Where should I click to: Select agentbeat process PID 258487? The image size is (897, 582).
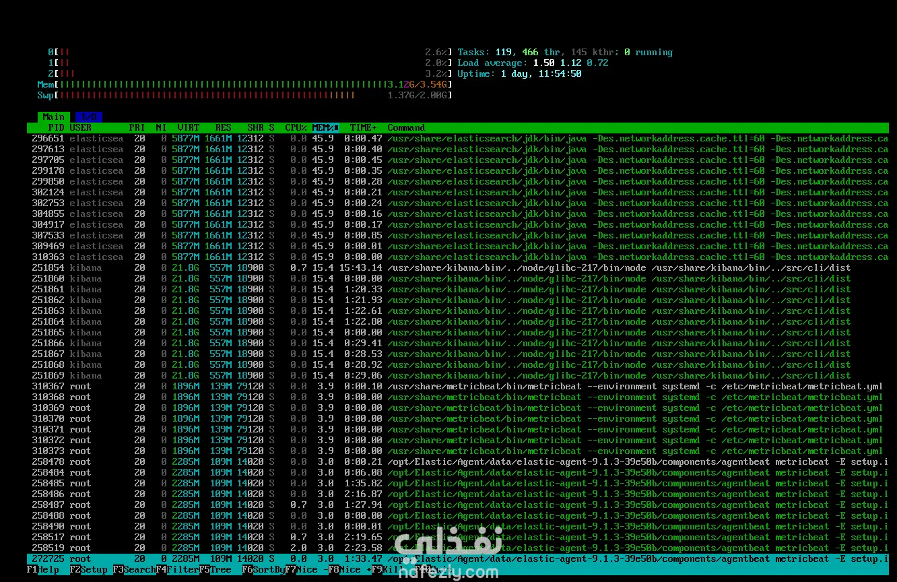[x=458, y=505]
